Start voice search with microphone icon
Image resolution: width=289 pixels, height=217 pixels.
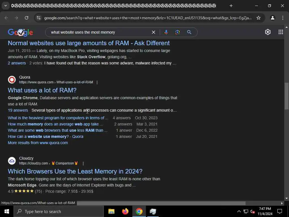coord(166,32)
